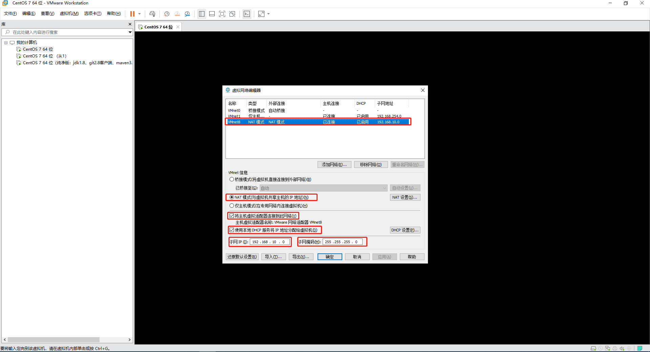Open the 选项卡(T) menu

93,14
